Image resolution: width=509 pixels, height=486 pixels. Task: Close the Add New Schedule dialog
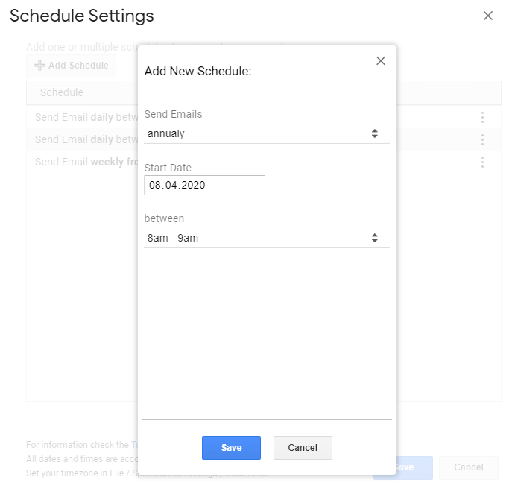[381, 61]
